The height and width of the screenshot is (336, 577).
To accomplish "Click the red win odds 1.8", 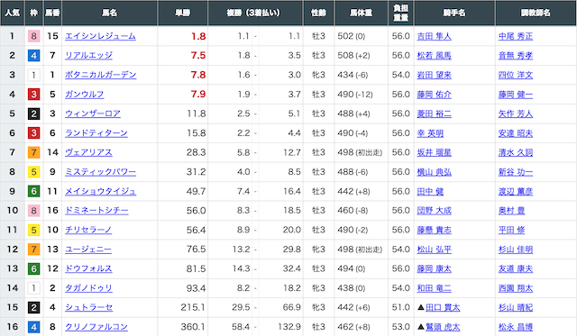I will point(198,36).
